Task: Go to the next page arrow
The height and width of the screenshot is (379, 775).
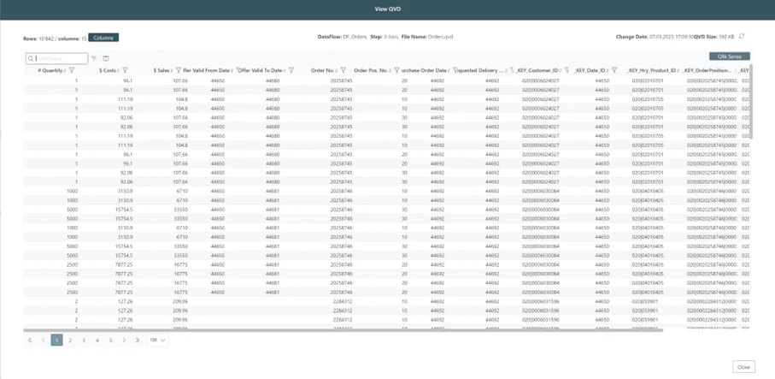Action: tap(124, 341)
